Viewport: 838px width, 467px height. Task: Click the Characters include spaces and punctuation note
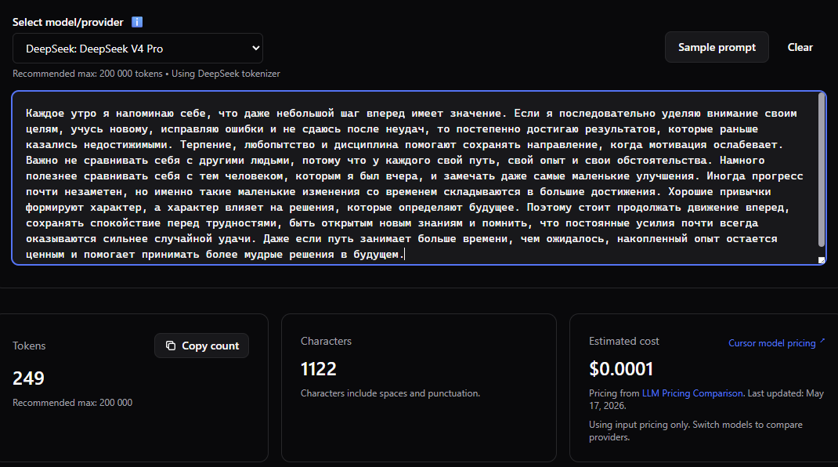pos(390,393)
